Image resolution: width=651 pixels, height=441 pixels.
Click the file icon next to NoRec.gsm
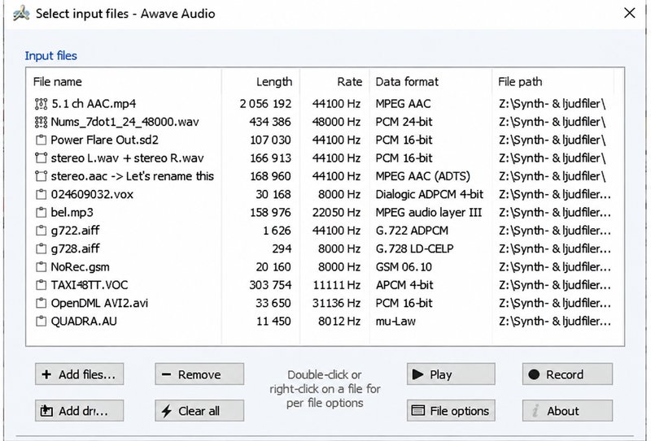pyautogui.click(x=41, y=267)
